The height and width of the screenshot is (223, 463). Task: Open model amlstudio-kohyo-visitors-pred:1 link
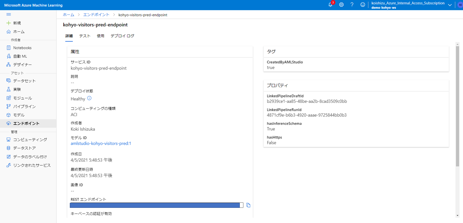point(101,143)
